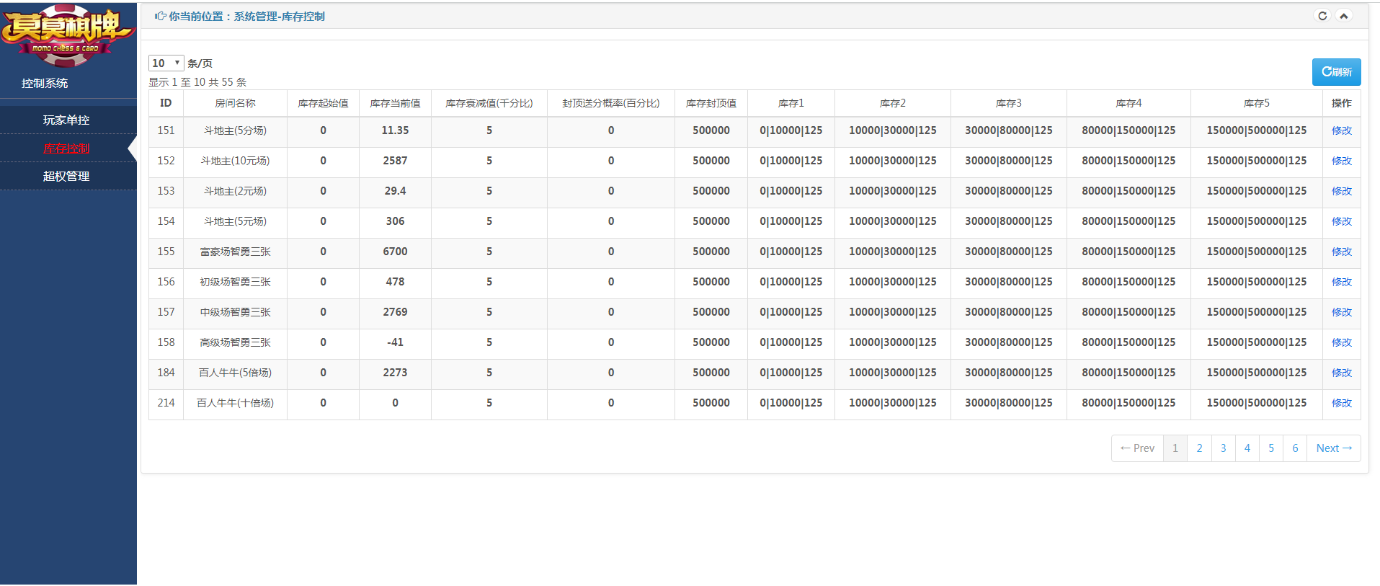
Task: Jump to page 6 in pagination
Action: pos(1295,448)
